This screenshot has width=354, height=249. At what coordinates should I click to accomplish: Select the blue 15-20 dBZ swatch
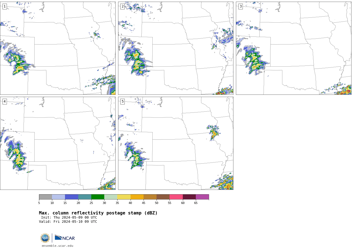coord(72,197)
